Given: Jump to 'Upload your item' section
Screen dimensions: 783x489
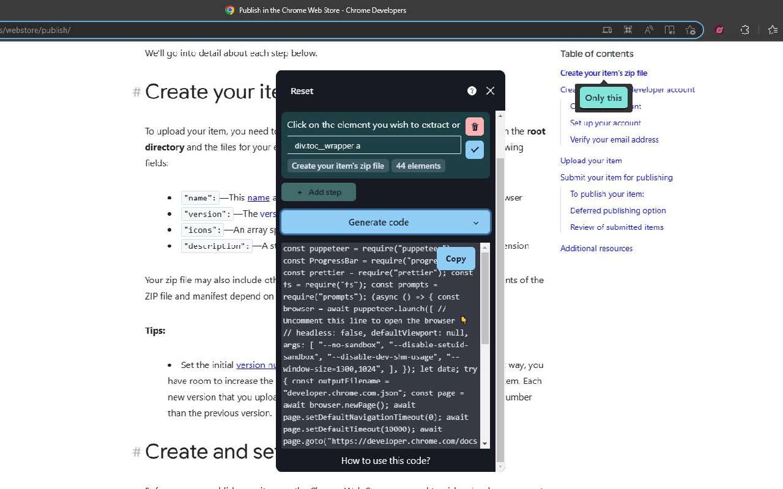Looking at the screenshot, I should 591,161.
